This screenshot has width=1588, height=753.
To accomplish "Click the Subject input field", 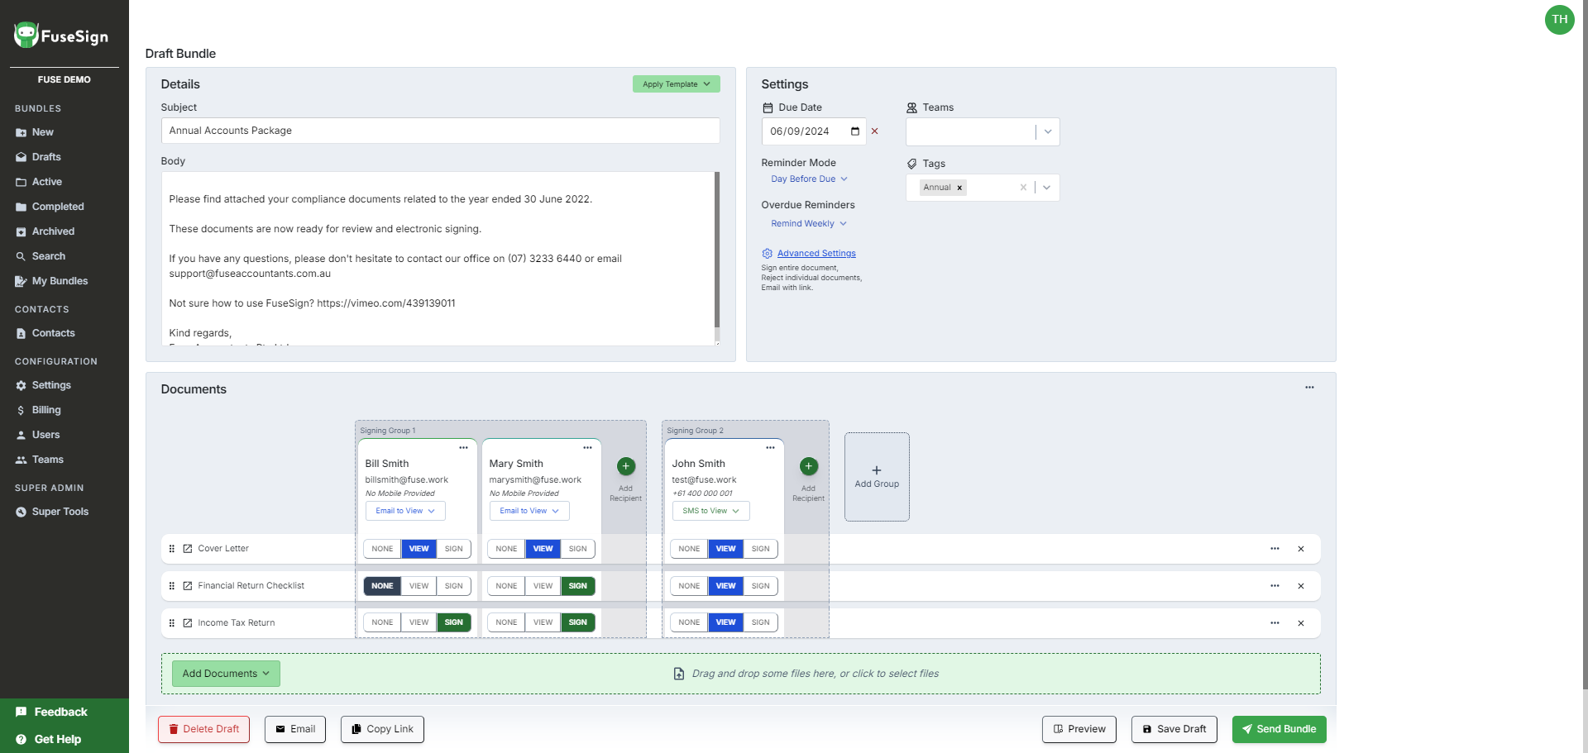I will coord(440,131).
